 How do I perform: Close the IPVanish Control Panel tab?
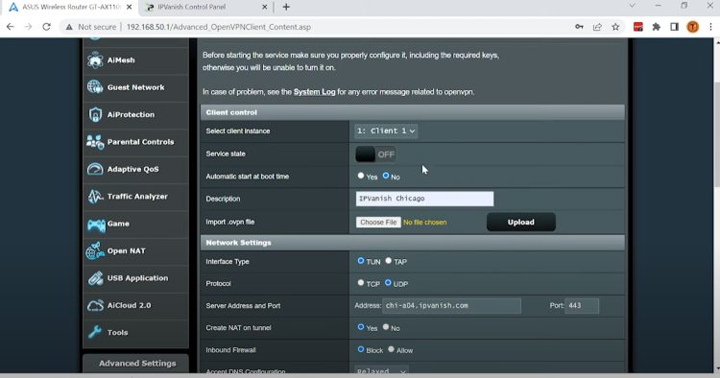click(265, 7)
